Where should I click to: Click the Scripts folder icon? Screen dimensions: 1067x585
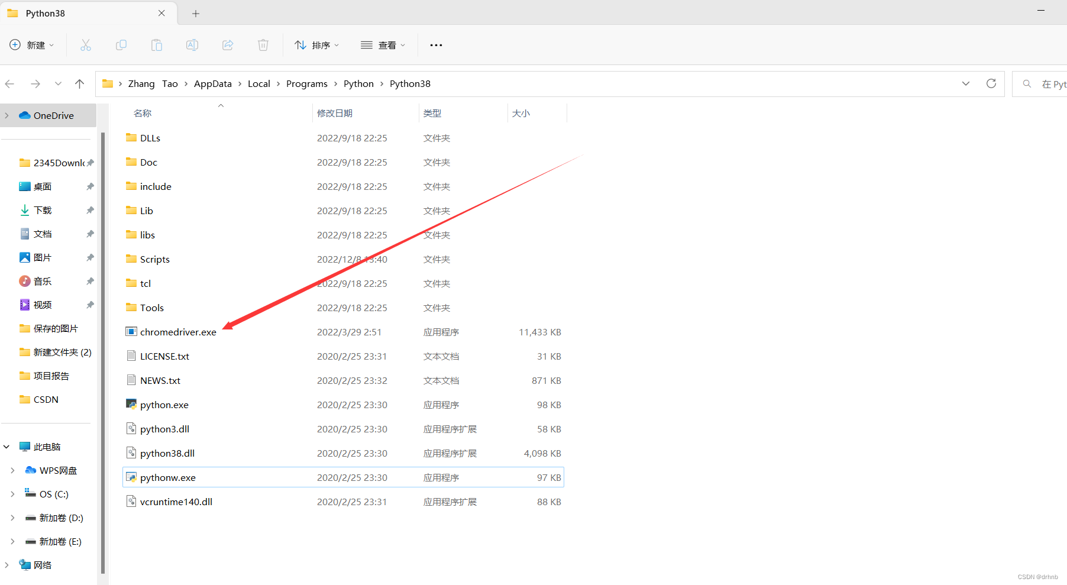131,258
